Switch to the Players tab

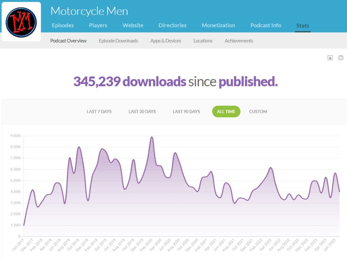98,25
